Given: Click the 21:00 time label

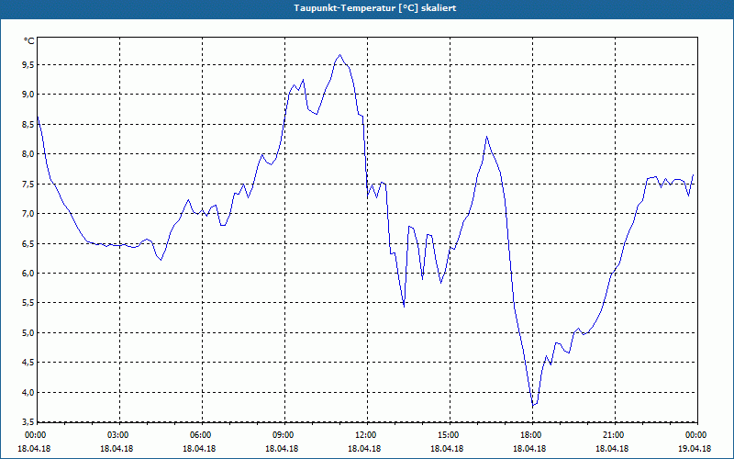Looking at the screenshot, I should (615, 435).
